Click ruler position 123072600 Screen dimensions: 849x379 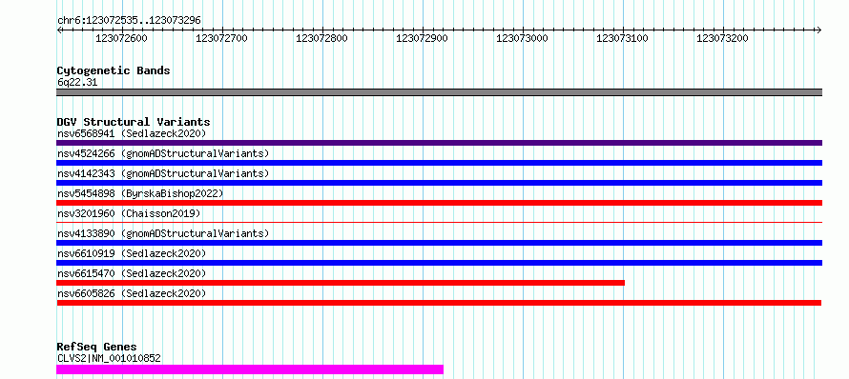point(121,39)
